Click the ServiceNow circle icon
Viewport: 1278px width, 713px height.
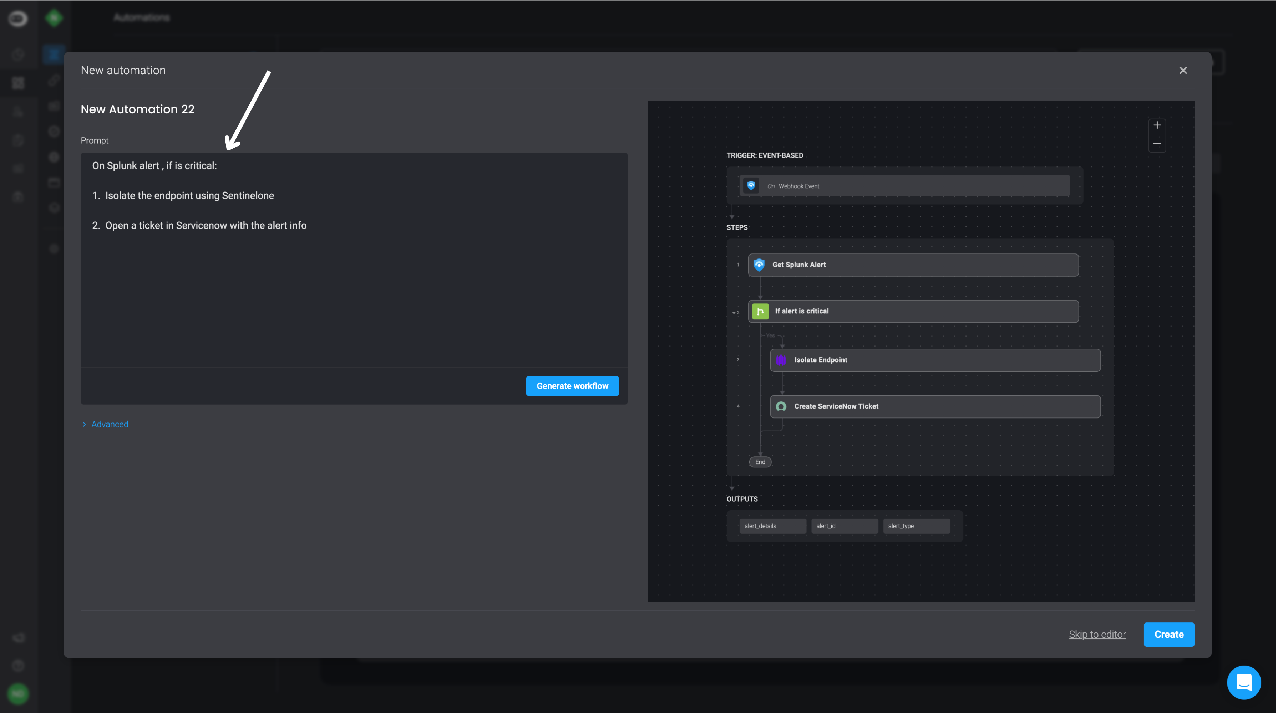782,407
